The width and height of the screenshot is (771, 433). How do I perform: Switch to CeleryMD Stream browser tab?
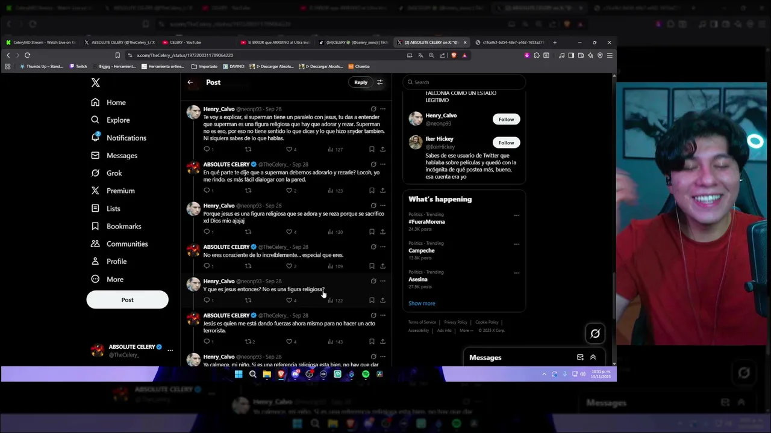tap(41, 43)
